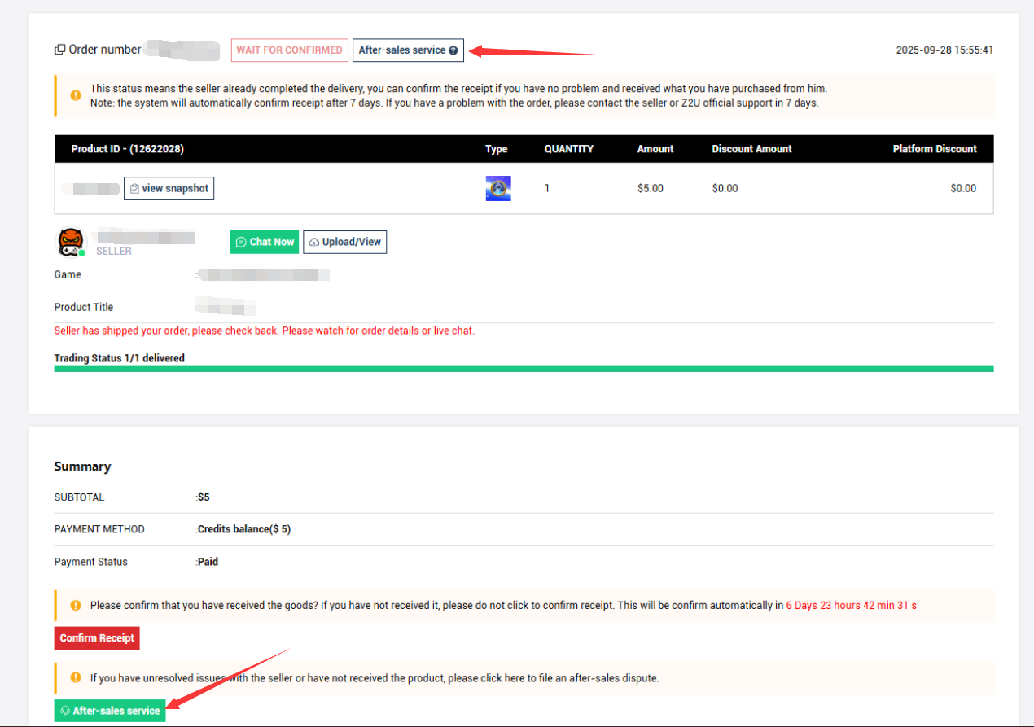This screenshot has height=727, width=1034.
Task: Click the product type thumbnail image
Action: [498, 189]
